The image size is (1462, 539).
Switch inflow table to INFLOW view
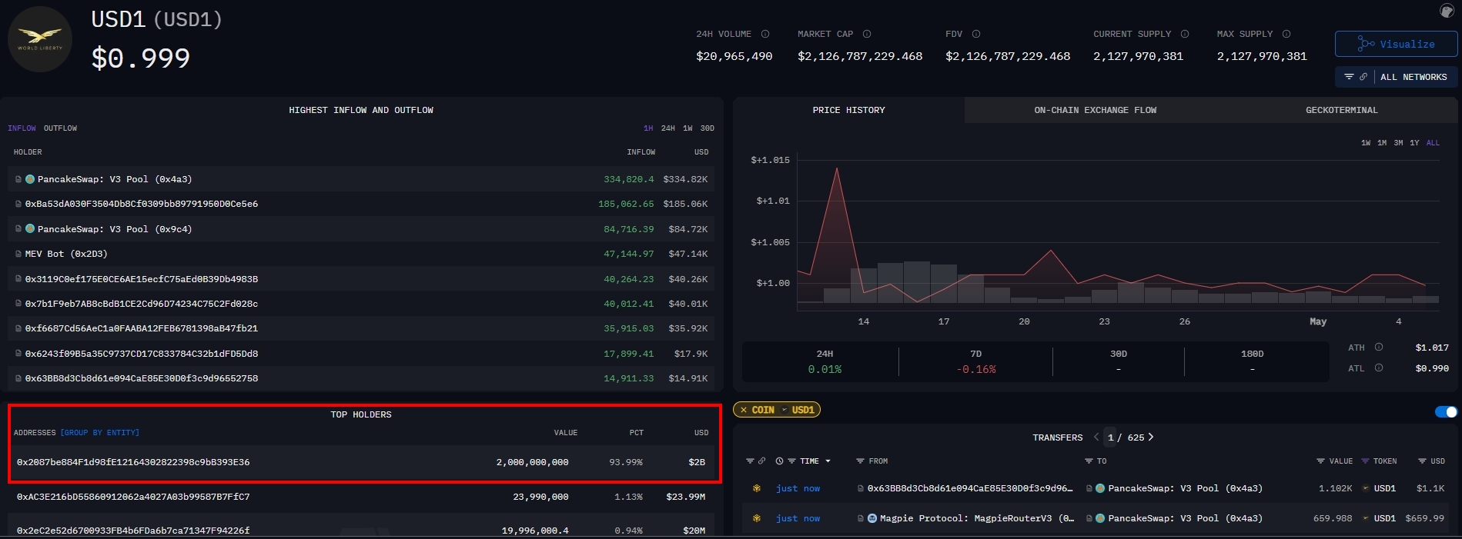[x=22, y=128]
